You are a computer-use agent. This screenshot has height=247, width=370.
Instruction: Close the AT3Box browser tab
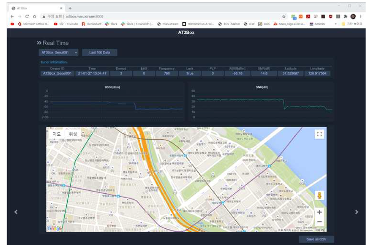click(61, 8)
